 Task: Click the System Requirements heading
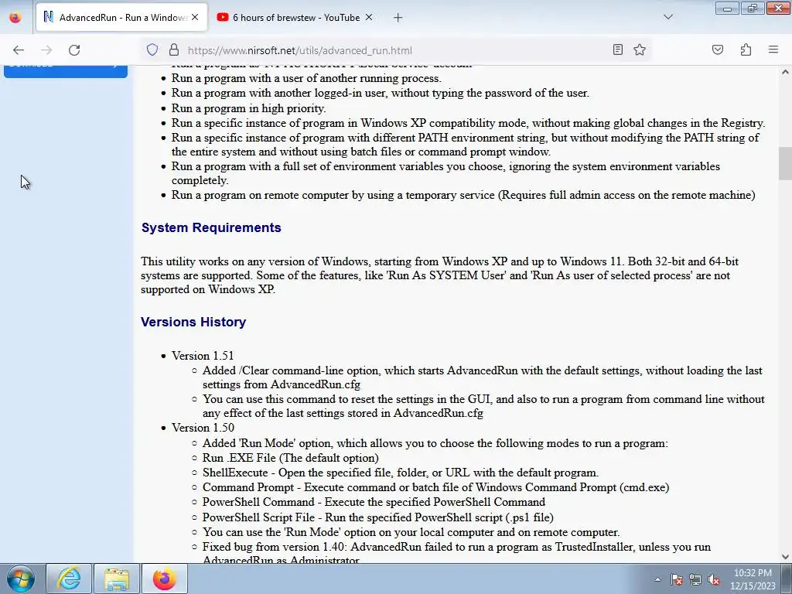(x=211, y=228)
